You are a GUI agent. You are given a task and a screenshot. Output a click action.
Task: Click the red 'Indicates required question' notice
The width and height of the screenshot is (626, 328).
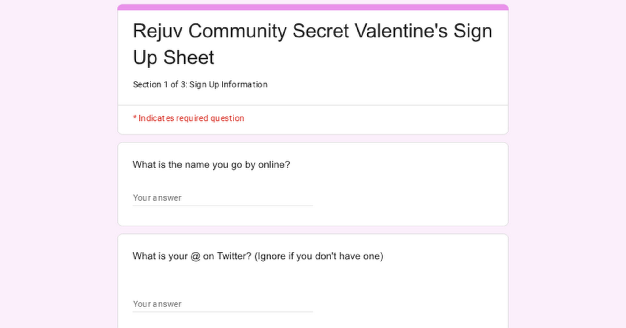point(191,118)
